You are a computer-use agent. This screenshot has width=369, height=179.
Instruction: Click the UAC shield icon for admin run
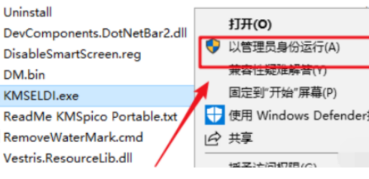(x=213, y=46)
